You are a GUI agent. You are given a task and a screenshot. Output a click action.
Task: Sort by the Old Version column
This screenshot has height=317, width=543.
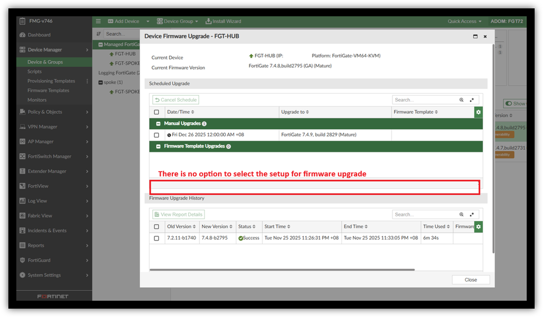pos(181,226)
